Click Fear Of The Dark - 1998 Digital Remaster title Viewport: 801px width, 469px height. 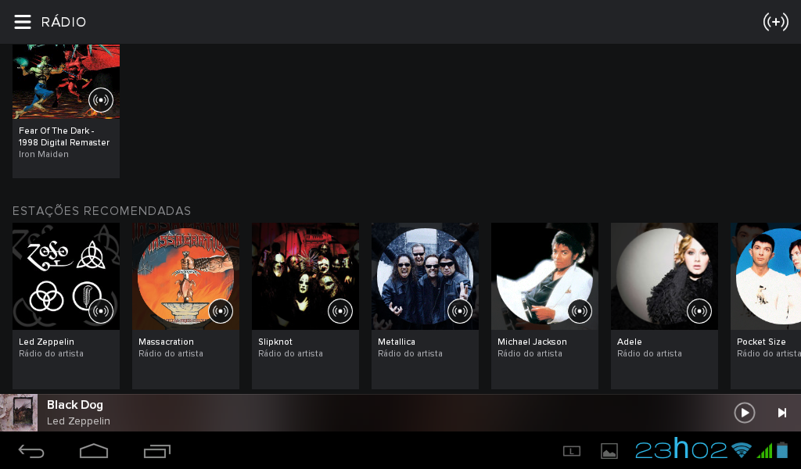point(64,136)
